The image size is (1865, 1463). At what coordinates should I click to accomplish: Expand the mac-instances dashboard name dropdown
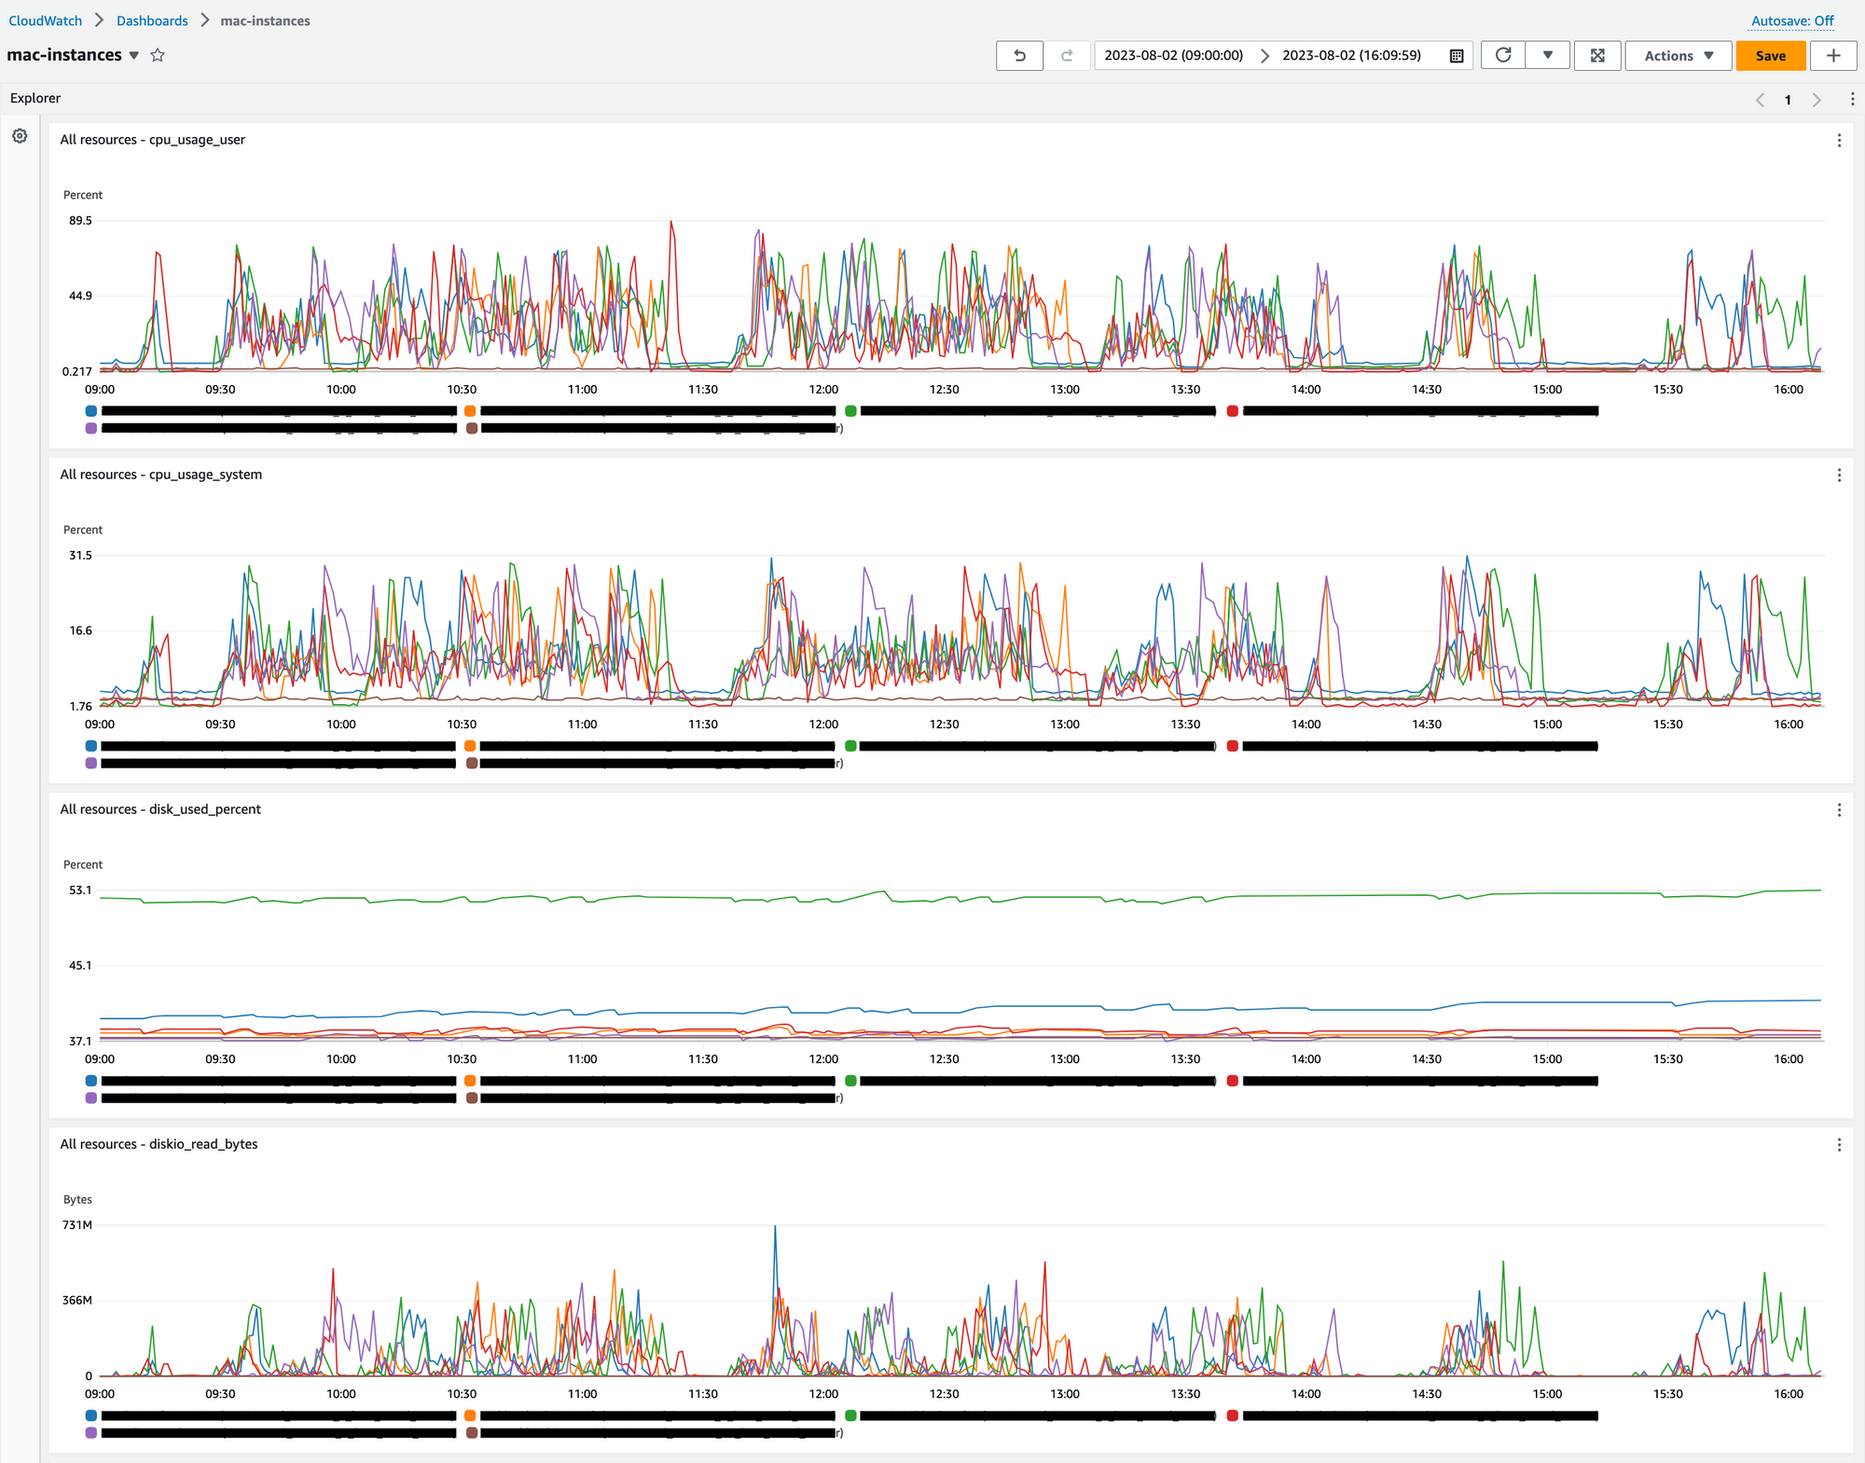(134, 56)
